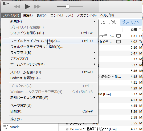
Task: Open the コントロール(C) menu
Action: point(62,15)
